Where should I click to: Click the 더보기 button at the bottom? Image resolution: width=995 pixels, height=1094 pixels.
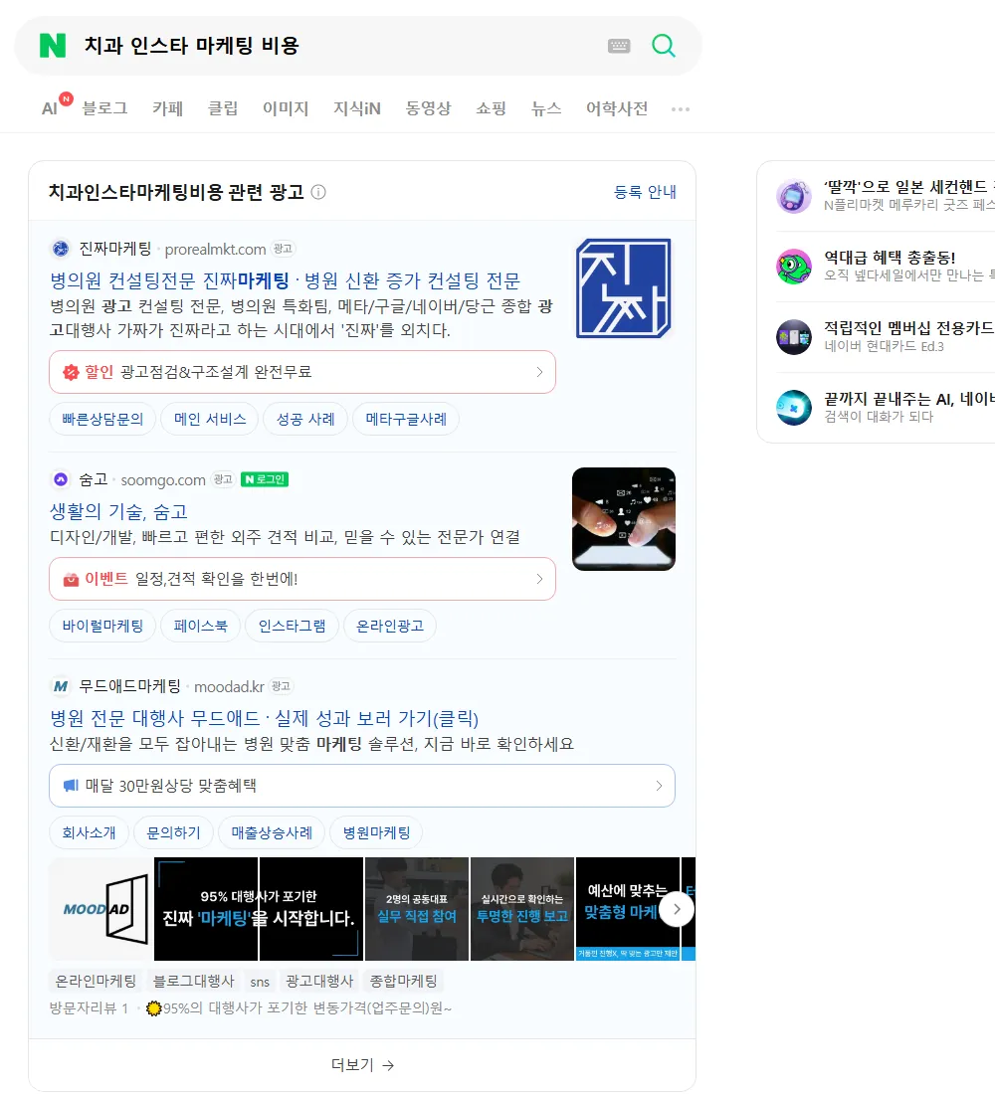(x=362, y=1065)
